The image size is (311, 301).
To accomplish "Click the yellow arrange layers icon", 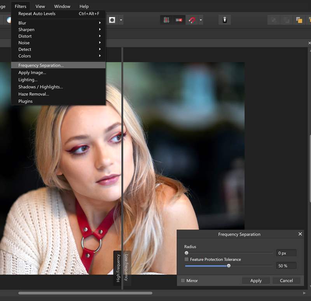I will pos(299,20).
